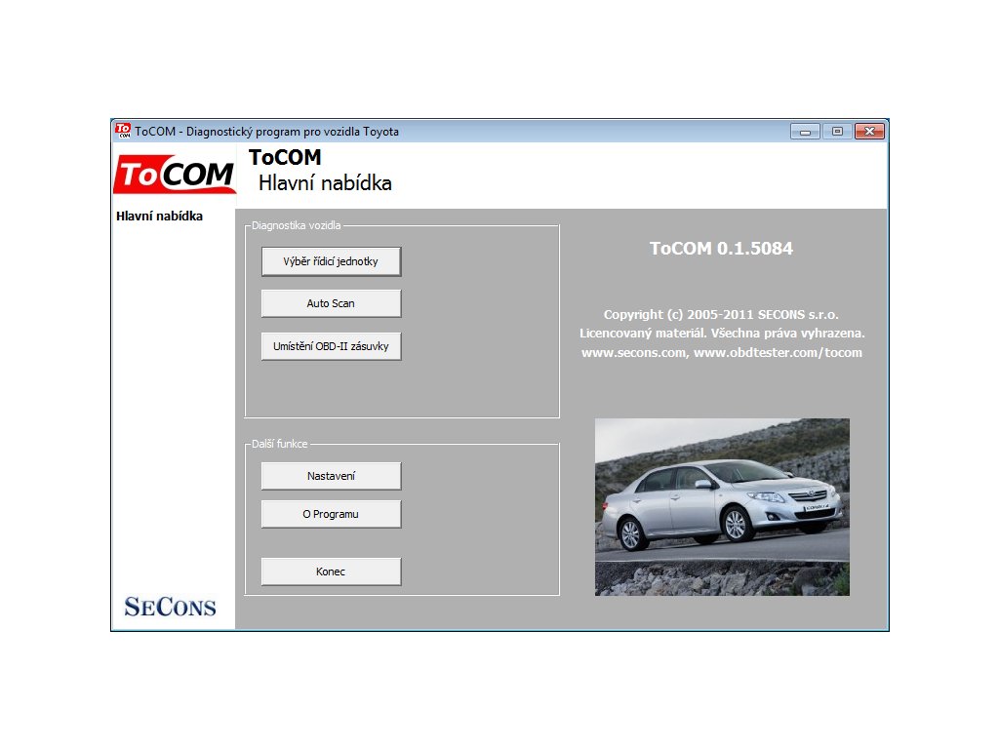
Task: Click the Další funkce group label
Action: coord(280,444)
